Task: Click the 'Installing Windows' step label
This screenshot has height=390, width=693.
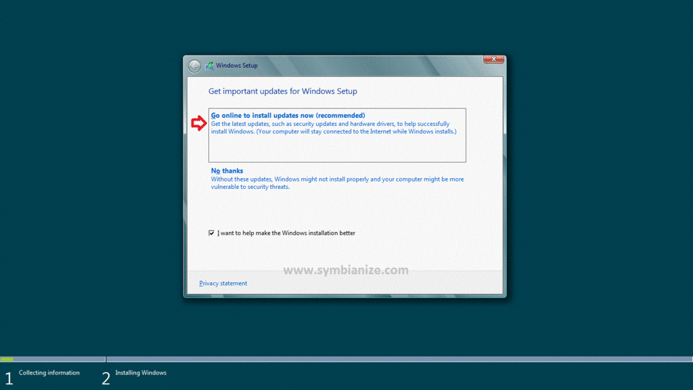Action: point(141,373)
